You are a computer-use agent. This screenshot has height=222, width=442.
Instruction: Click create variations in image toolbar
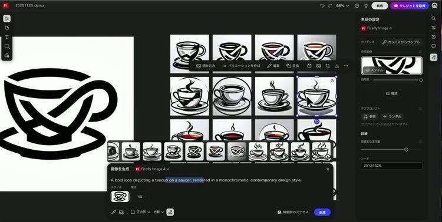(x=241, y=66)
